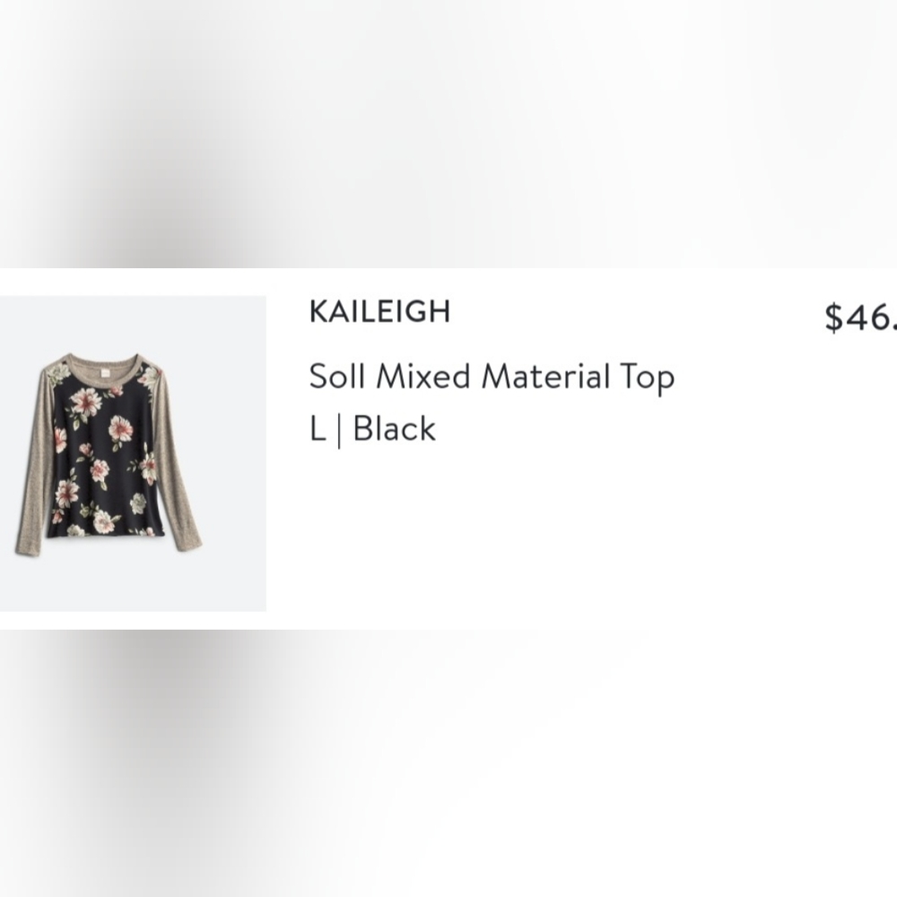Image resolution: width=897 pixels, height=897 pixels.
Task: Click the separator bar between L and Black
Action: 339,430
